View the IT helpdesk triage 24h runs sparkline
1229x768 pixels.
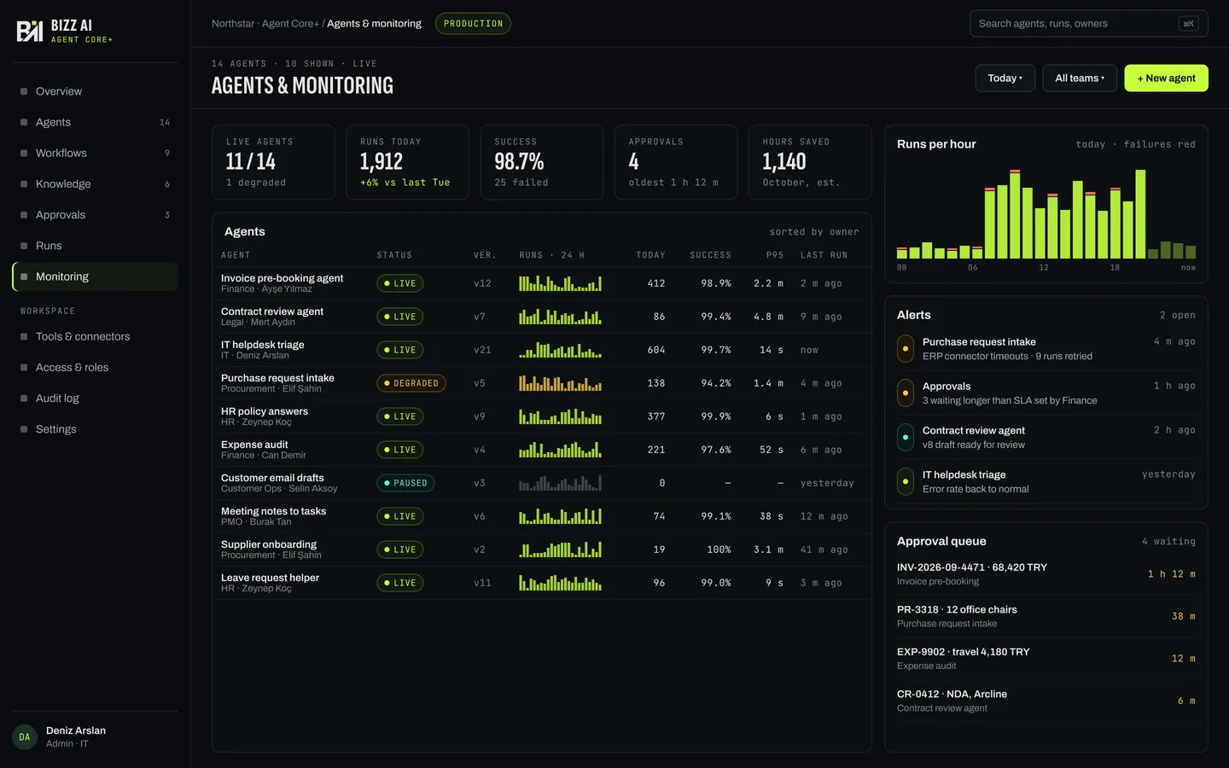click(561, 350)
